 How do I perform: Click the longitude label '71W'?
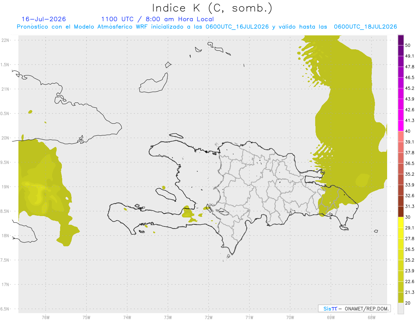pyautogui.click(x=249, y=317)
